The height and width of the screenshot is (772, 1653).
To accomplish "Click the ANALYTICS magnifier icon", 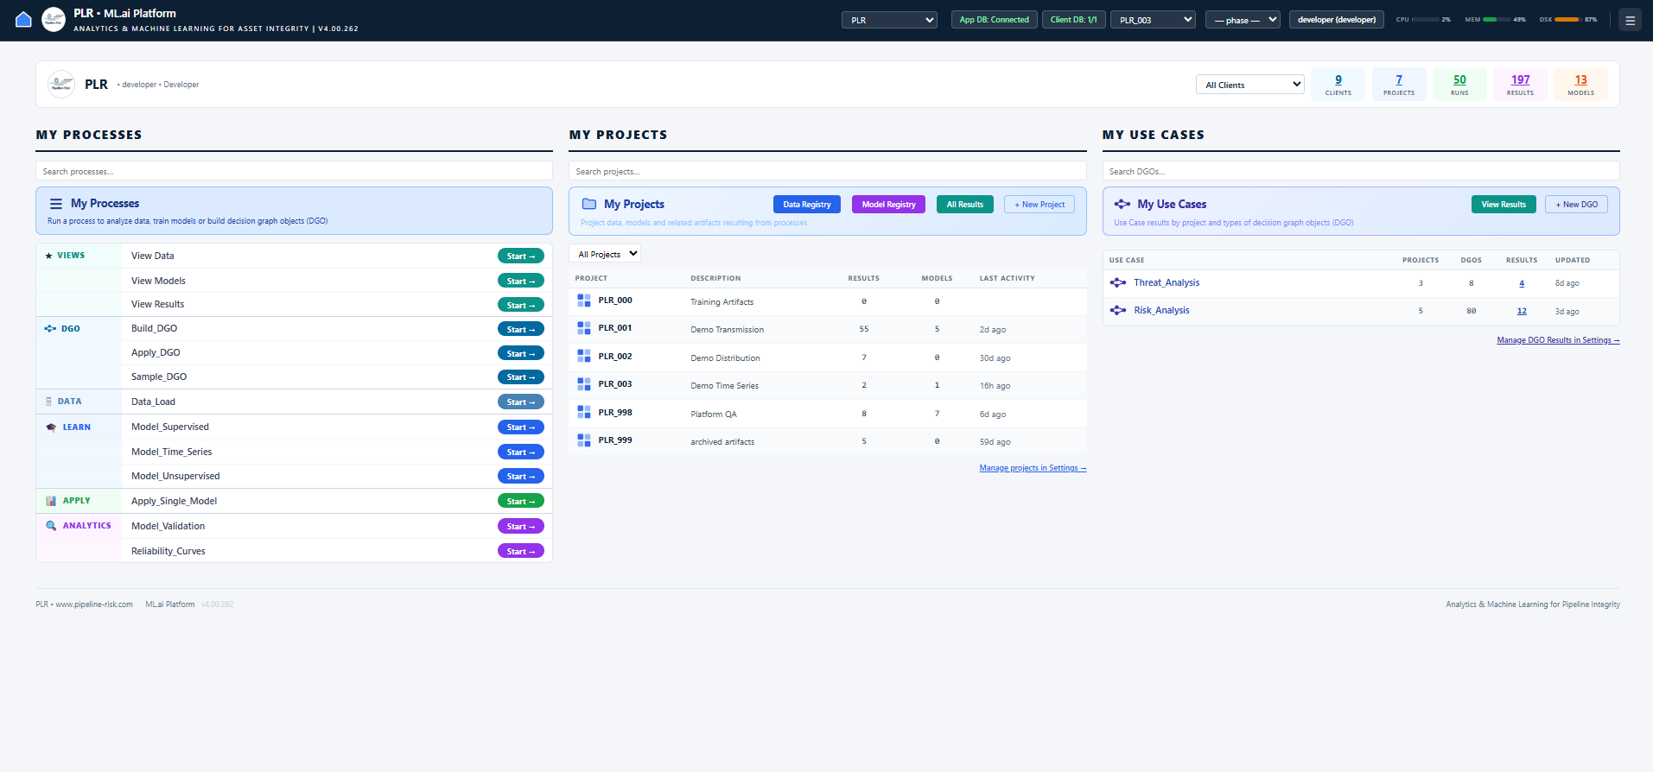I will pyautogui.click(x=51, y=526).
